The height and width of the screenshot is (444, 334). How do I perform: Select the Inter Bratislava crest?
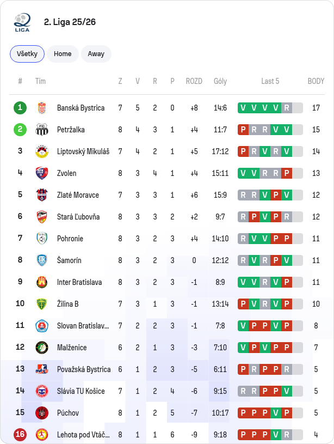[x=42, y=282]
